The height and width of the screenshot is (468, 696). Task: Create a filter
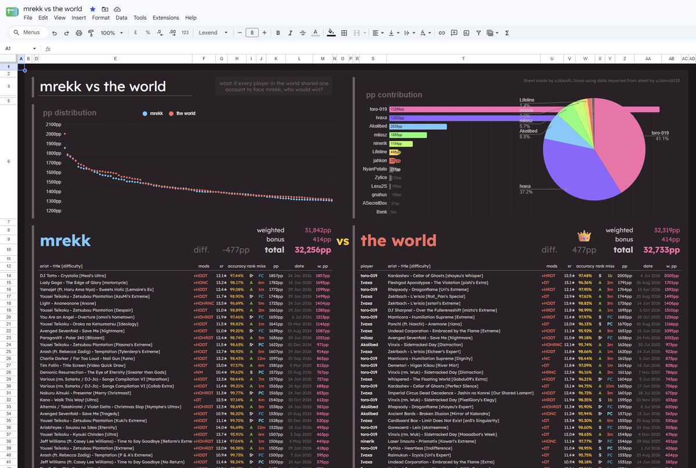click(478, 33)
